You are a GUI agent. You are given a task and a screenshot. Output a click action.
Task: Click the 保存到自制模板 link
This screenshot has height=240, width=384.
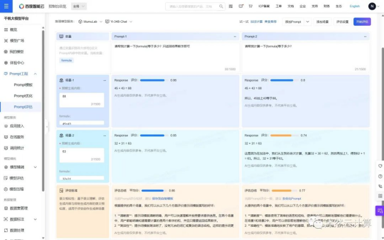(162, 199)
